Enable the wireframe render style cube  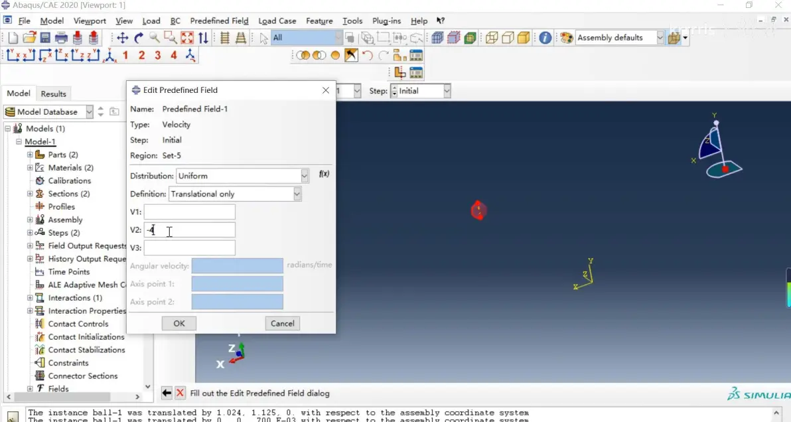(x=492, y=38)
